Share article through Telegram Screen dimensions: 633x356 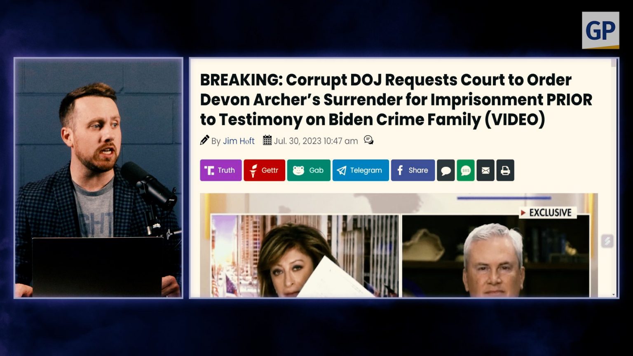360,170
